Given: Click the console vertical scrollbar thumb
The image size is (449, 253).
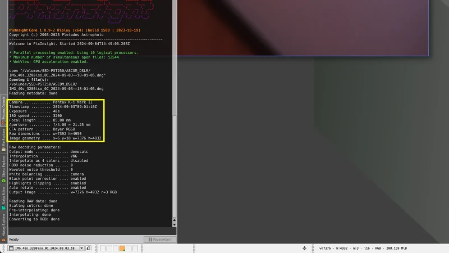Looking at the screenshot, I should [175, 166].
